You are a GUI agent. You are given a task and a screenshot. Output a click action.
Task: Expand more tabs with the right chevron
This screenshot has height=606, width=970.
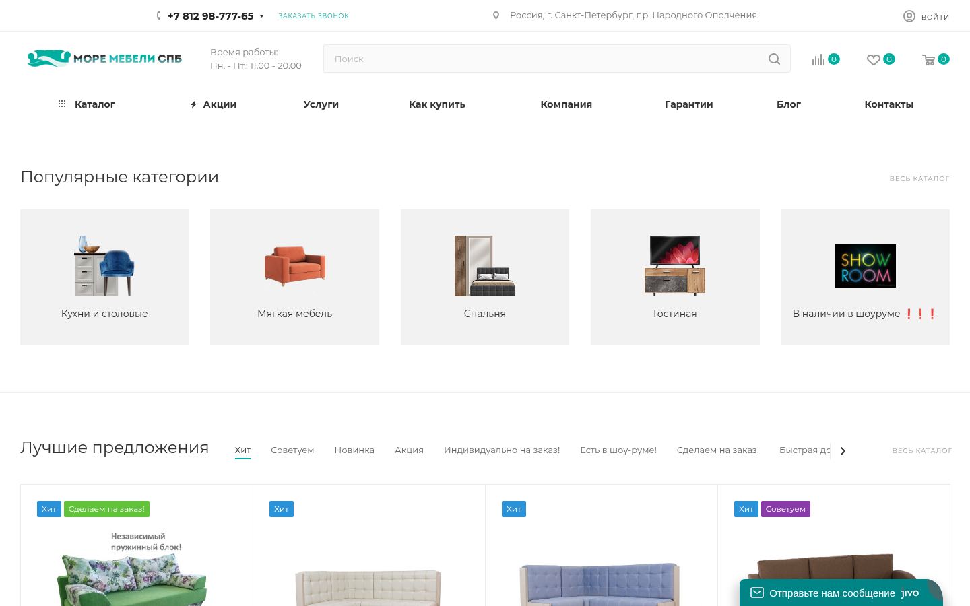coord(843,450)
